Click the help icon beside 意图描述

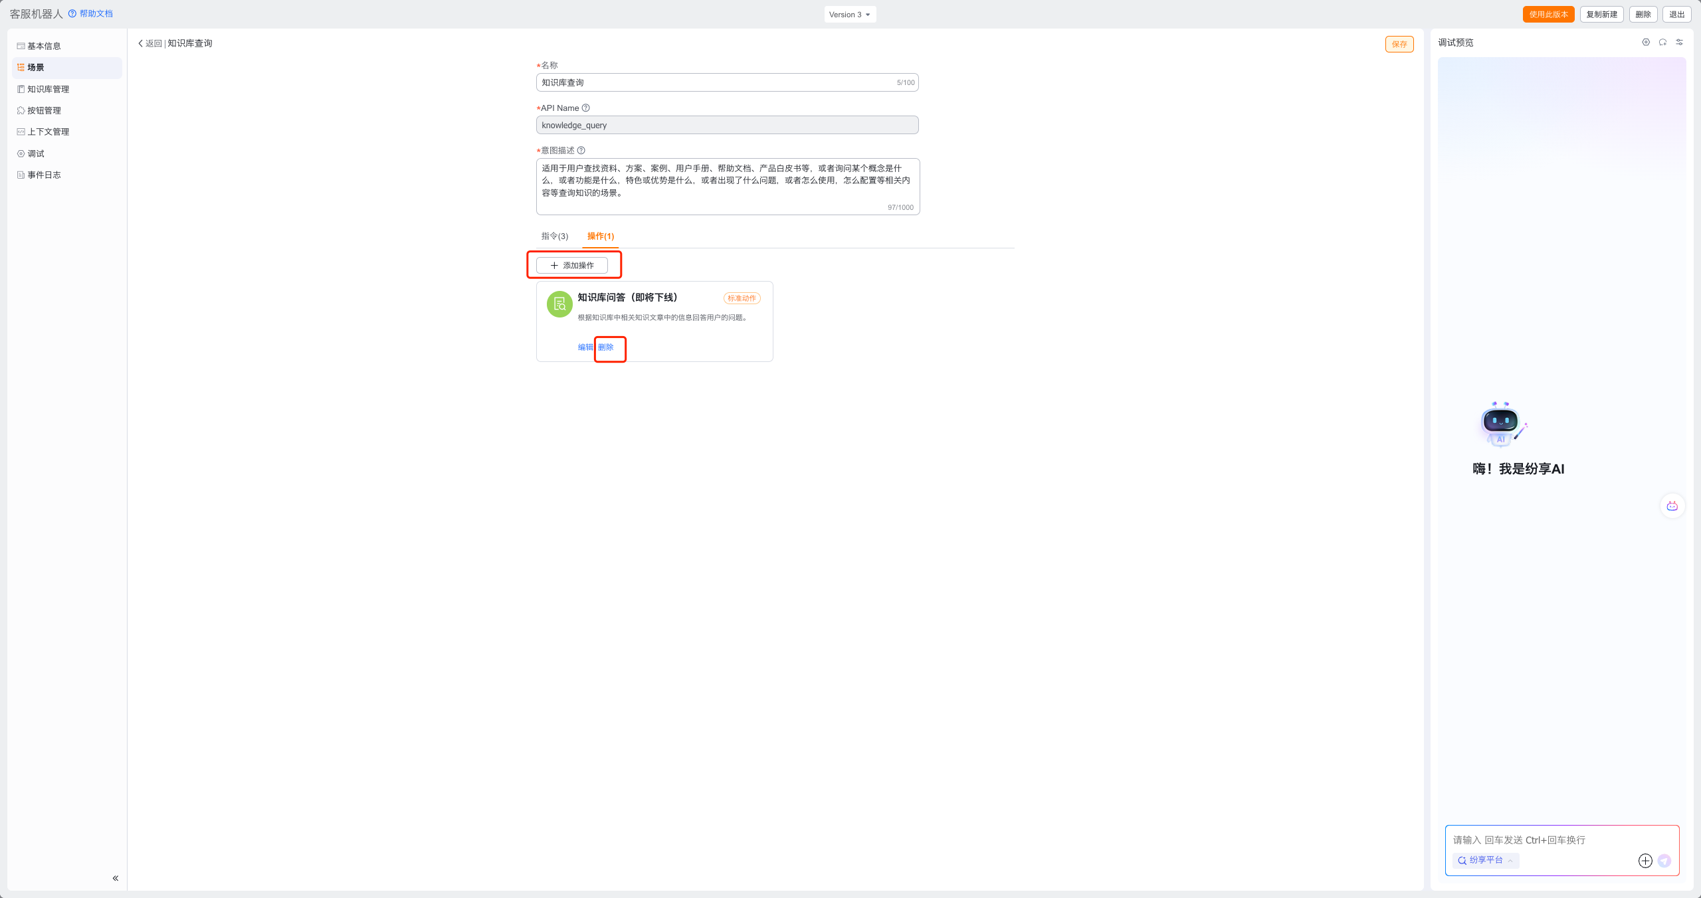pyautogui.click(x=581, y=151)
